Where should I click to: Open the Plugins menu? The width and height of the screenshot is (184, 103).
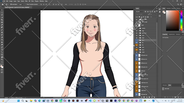pos(37,1)
